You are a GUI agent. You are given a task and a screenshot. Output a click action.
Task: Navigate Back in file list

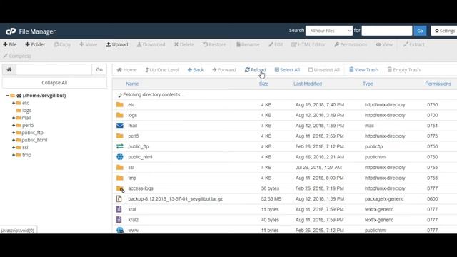[196, 70]
